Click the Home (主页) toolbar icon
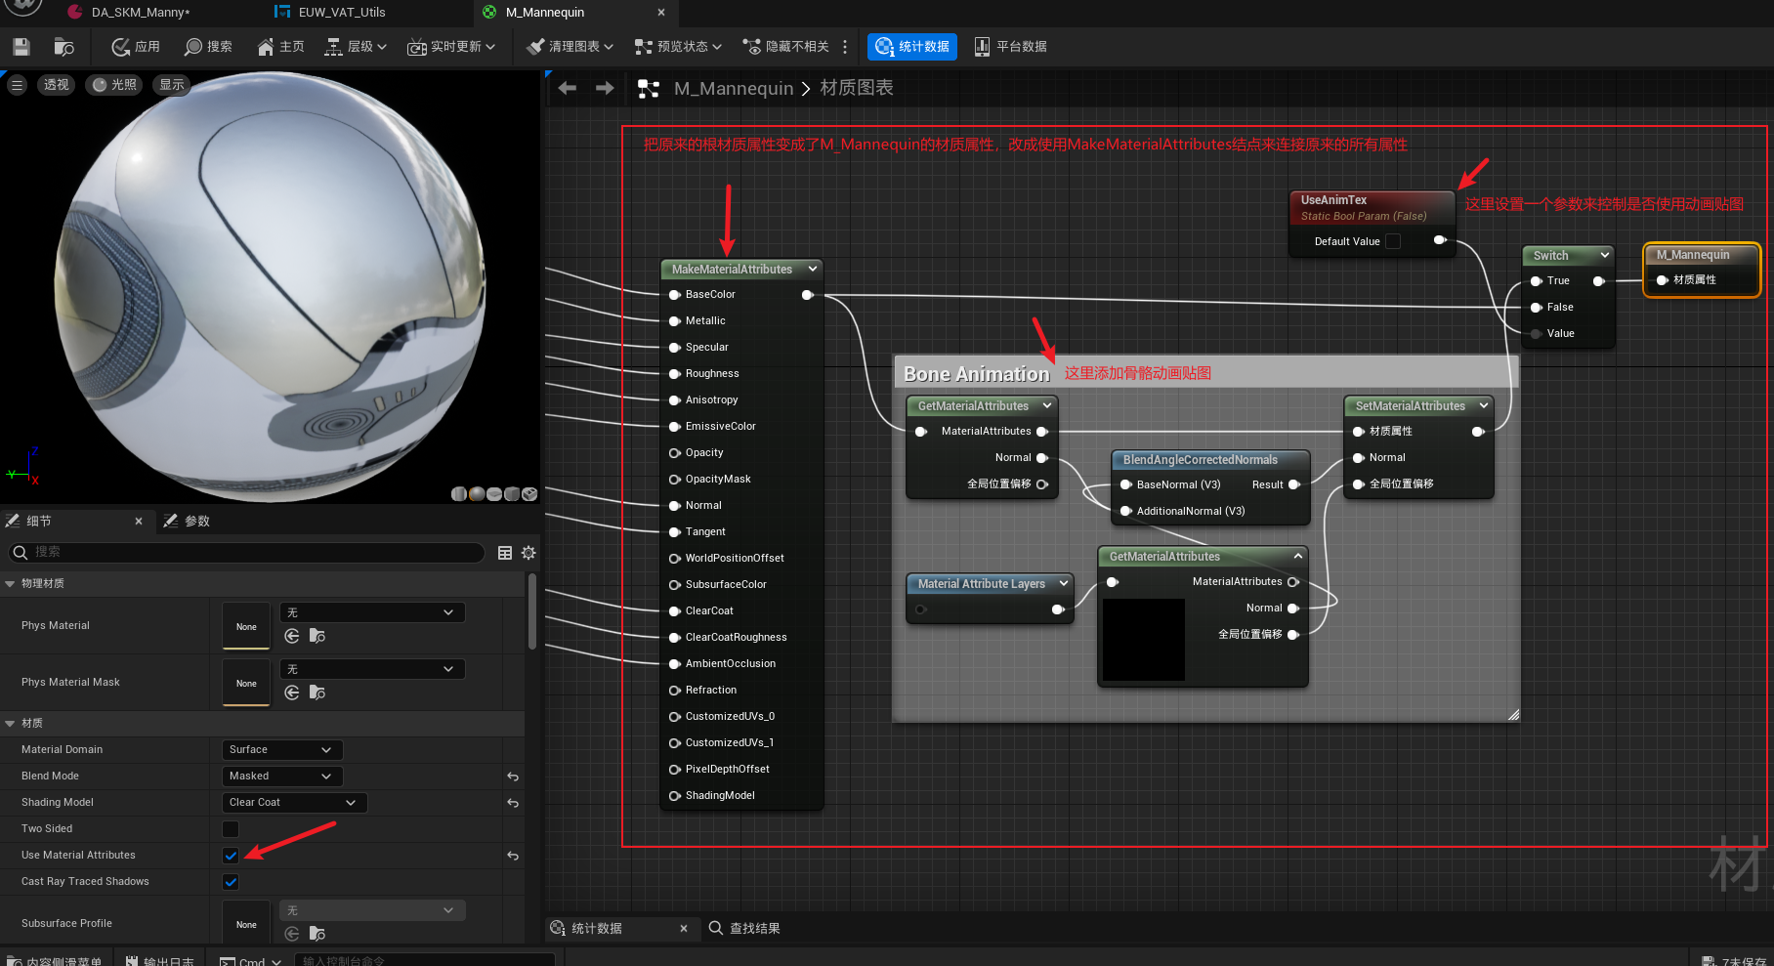Viewport: 1774px width, 966px height. [280, 47]
